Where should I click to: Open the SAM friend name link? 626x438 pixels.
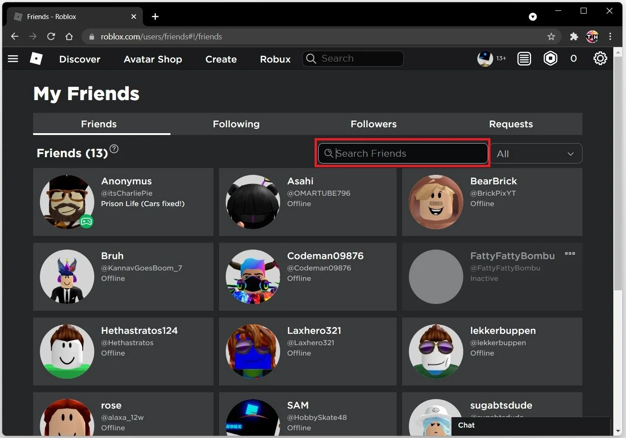(298, 405)
